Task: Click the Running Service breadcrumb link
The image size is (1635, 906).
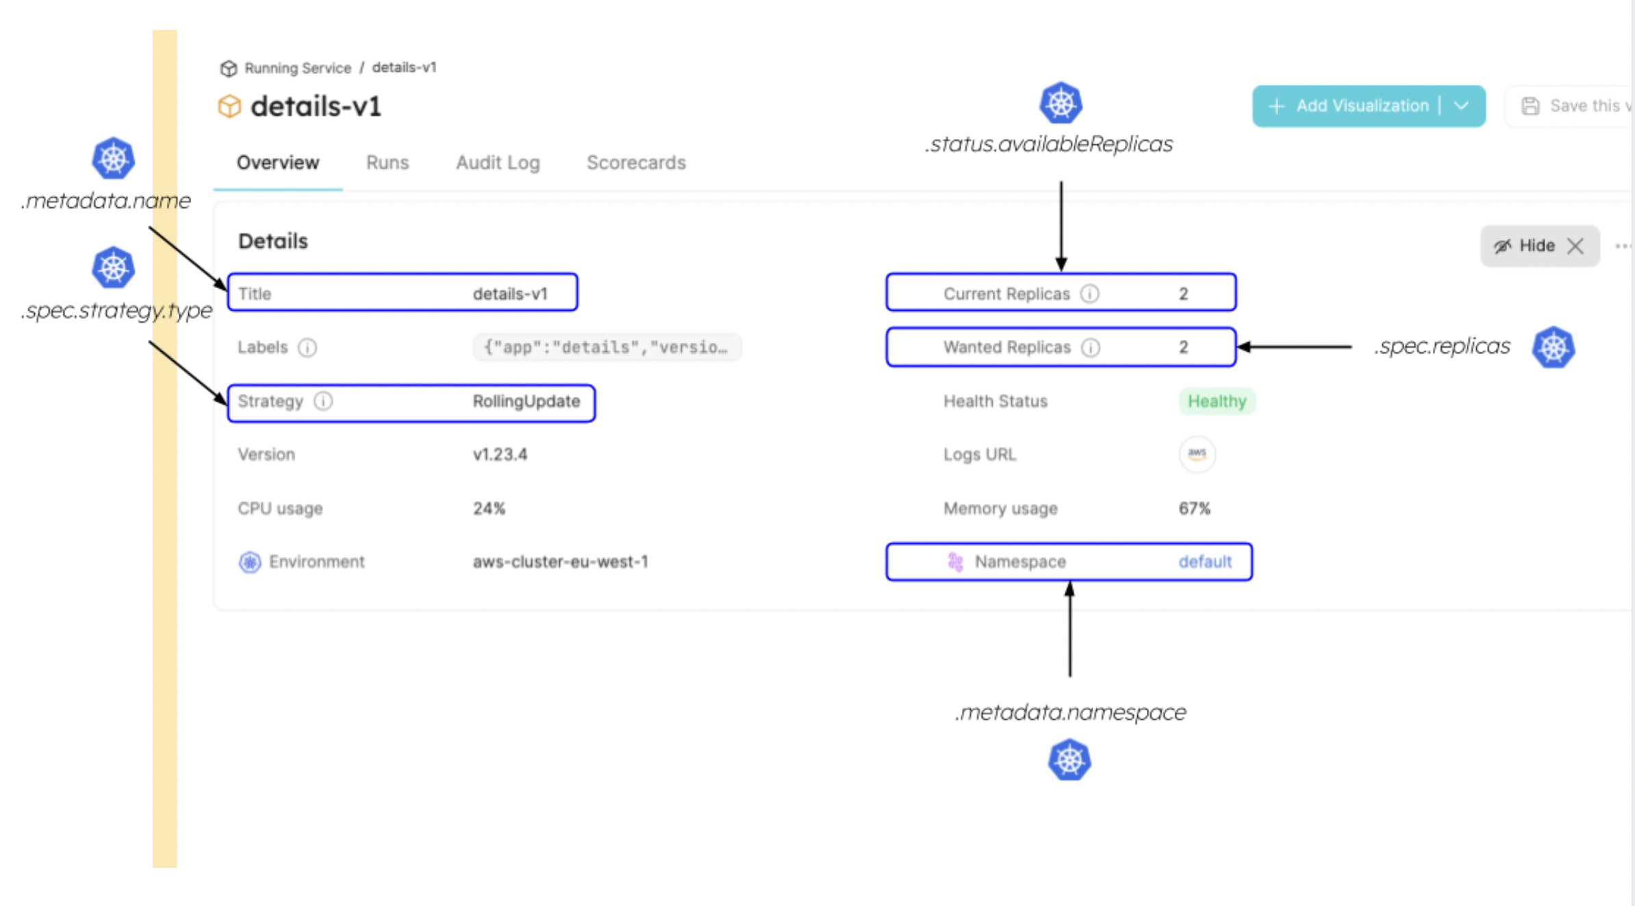Action: [x=298, y=68]
